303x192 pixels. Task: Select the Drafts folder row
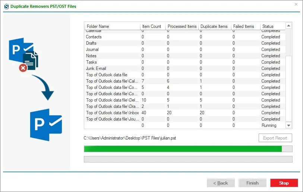(185, 43)
